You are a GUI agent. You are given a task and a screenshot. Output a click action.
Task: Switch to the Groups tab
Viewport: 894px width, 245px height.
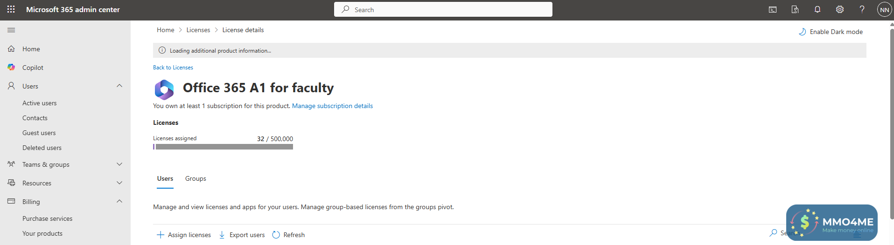[x=196, y=178]
